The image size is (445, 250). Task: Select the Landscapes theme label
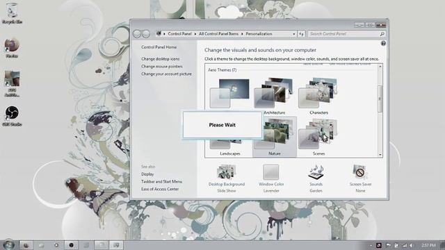(230, 153)
